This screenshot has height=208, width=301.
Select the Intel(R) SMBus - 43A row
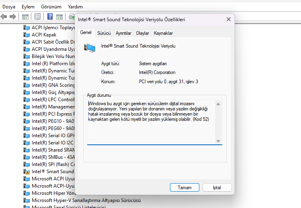point(49,157)
